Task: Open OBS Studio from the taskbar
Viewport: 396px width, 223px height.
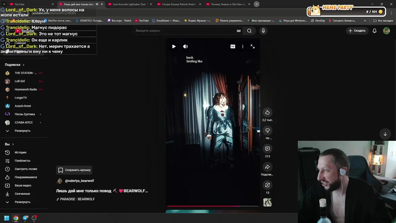Action: coord(34,218)
